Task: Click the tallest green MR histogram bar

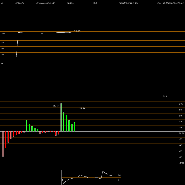Action: pyautogui.click(x=61, y=117)
